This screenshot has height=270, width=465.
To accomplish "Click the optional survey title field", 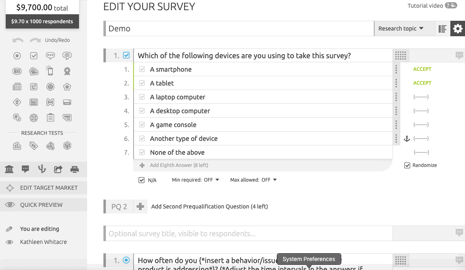I will (249, 233).
